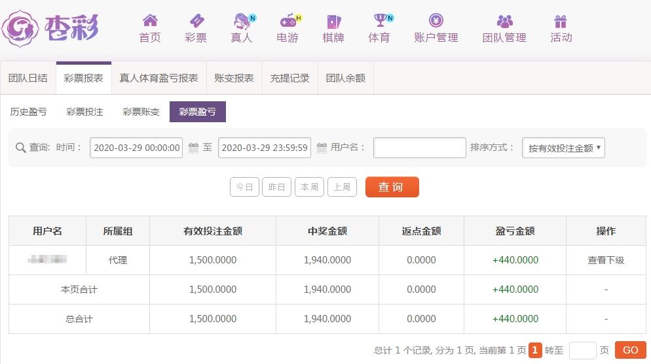Open the 账户管理 yen coin icon

[436, 20]
